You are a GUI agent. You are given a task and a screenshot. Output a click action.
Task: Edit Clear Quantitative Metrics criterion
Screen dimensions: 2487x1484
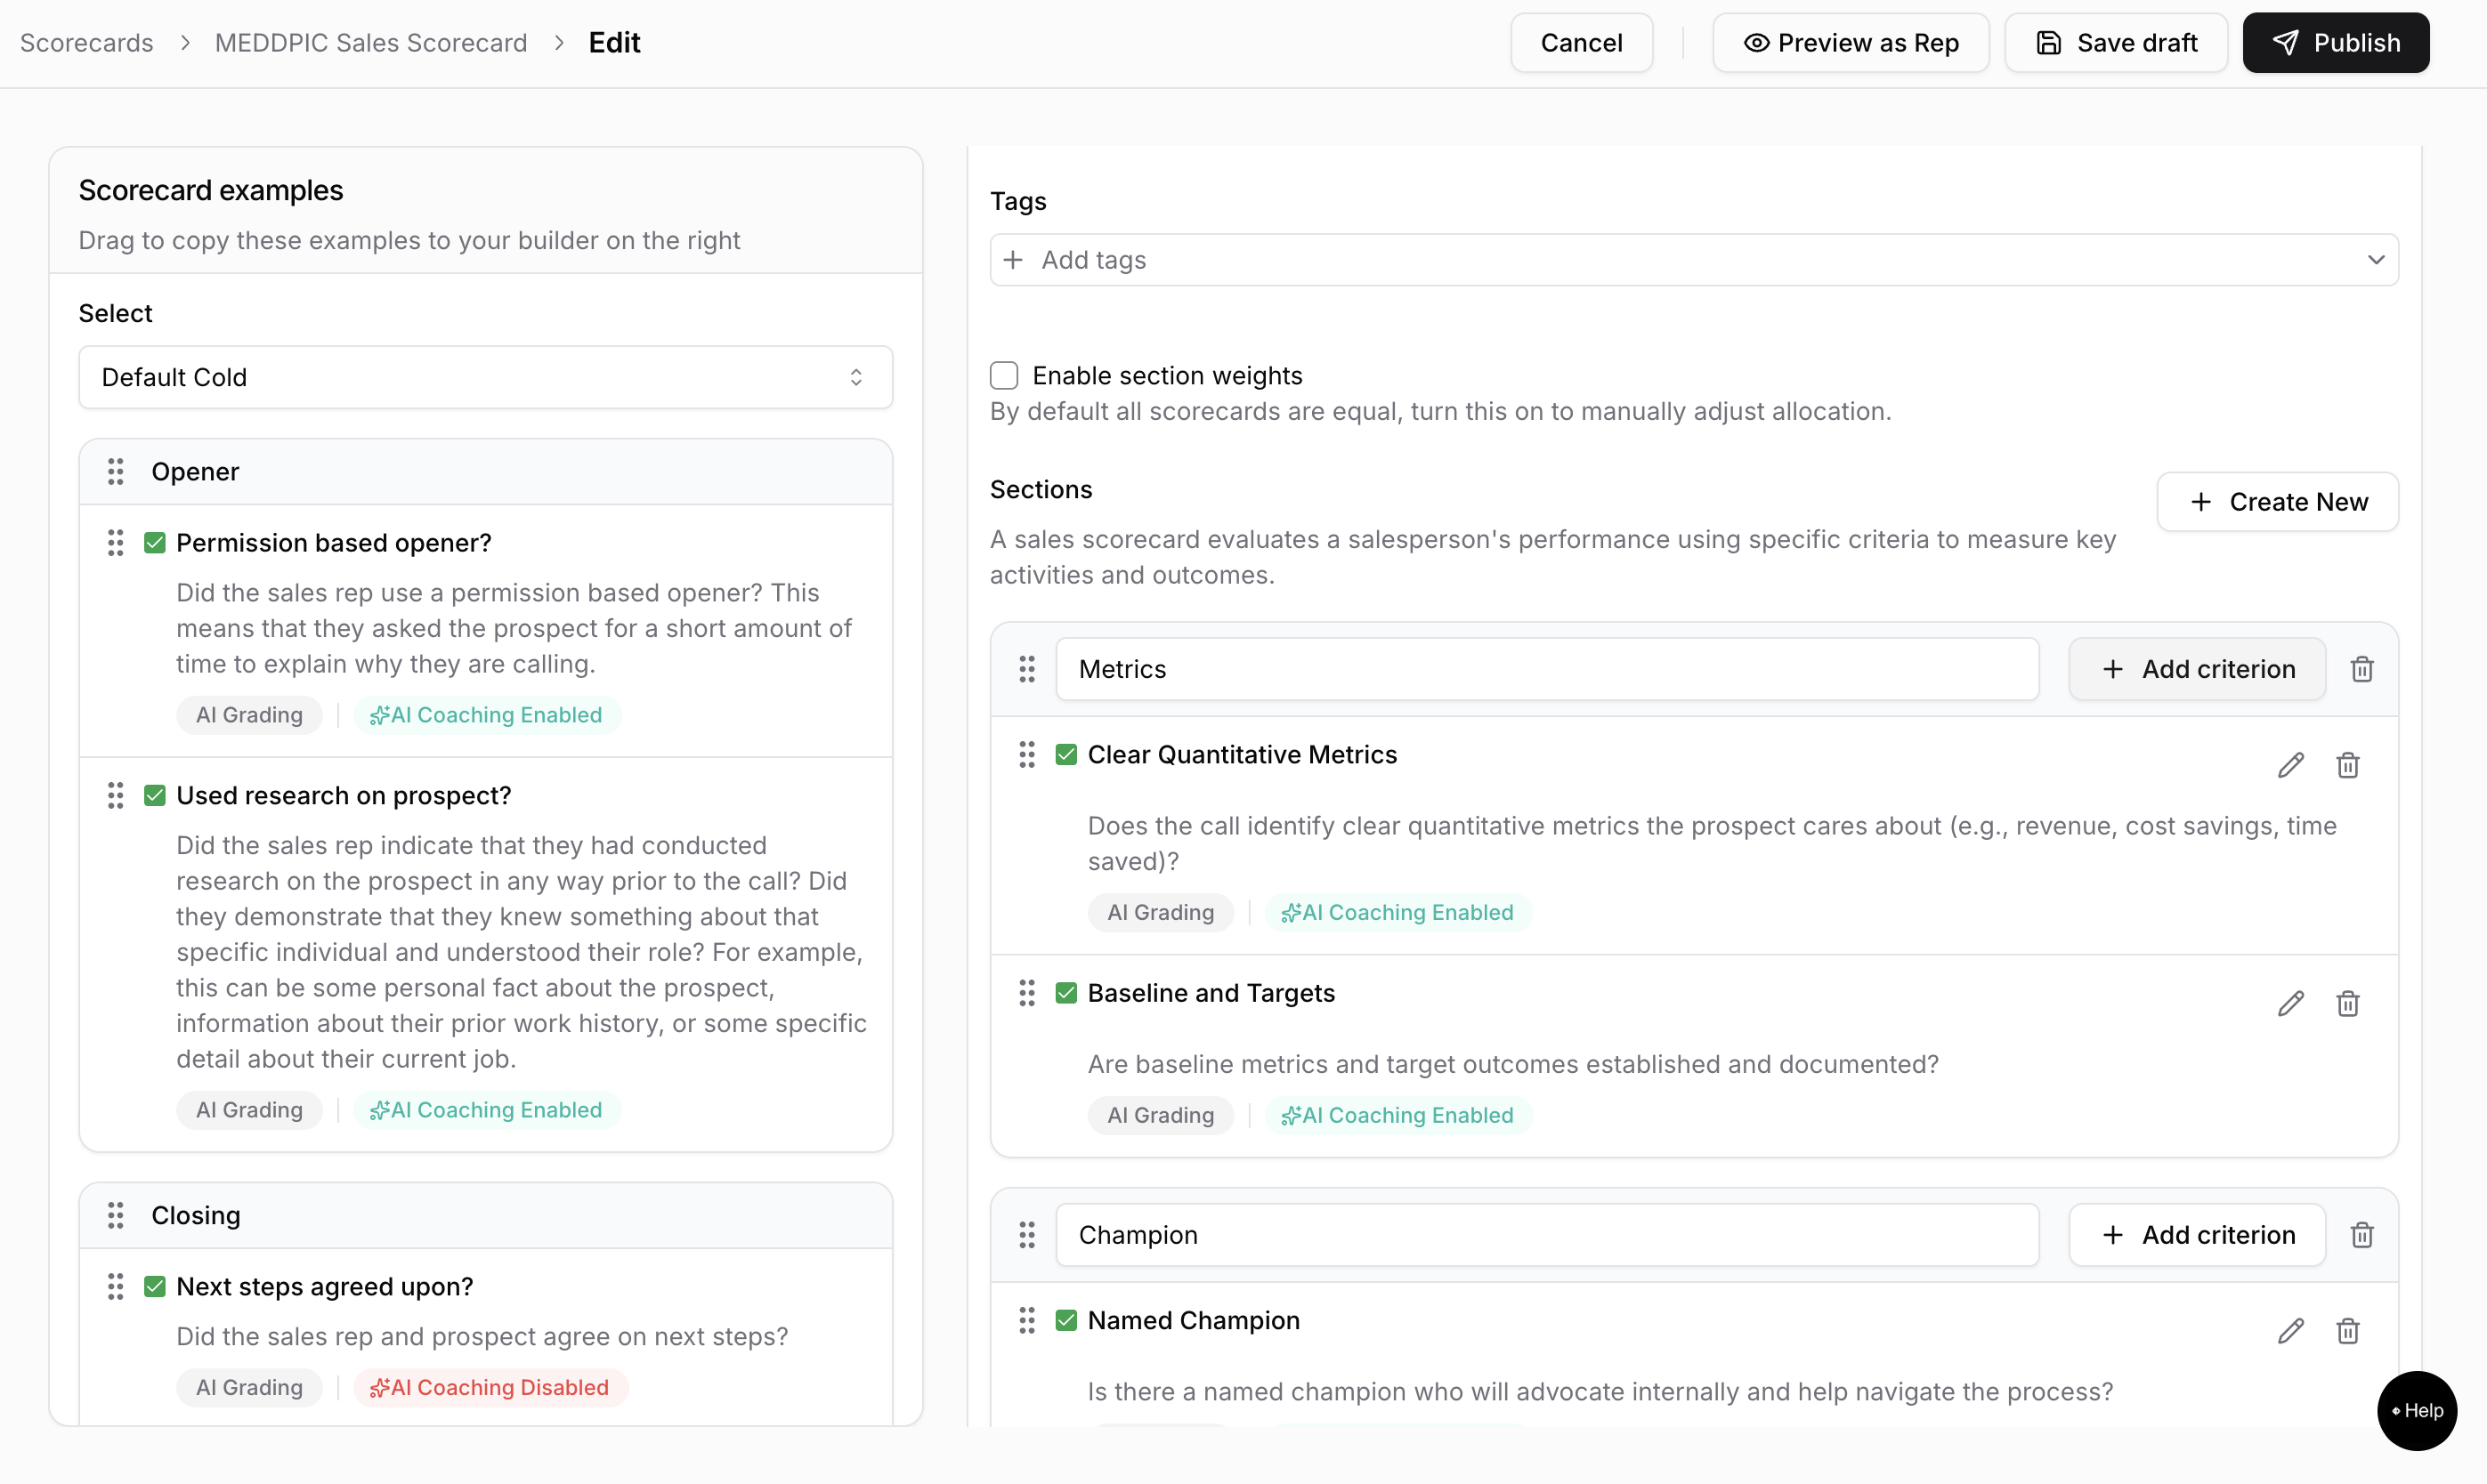[x=2291, y=765]
